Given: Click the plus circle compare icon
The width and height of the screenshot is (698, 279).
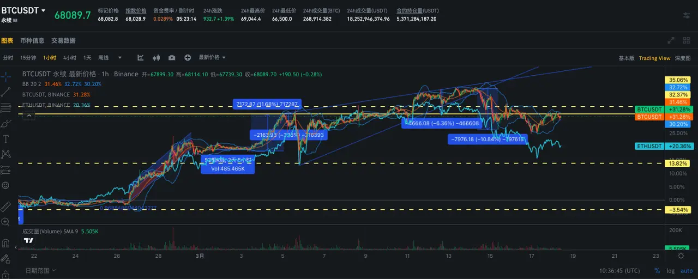Looking at the screenshot, I should pos(188,58).
